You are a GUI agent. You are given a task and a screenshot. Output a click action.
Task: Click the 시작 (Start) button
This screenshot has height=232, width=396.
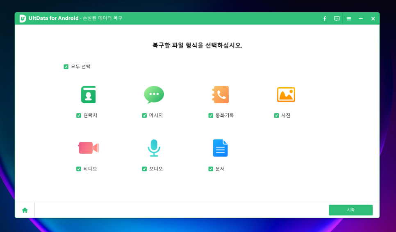(x=350, y=210)
